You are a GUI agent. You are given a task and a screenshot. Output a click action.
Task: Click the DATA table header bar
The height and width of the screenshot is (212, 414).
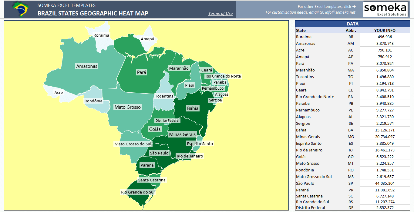click(x=352, y=24)
